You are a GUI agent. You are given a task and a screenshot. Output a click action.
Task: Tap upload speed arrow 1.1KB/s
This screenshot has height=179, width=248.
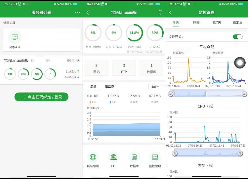[78, 71]
